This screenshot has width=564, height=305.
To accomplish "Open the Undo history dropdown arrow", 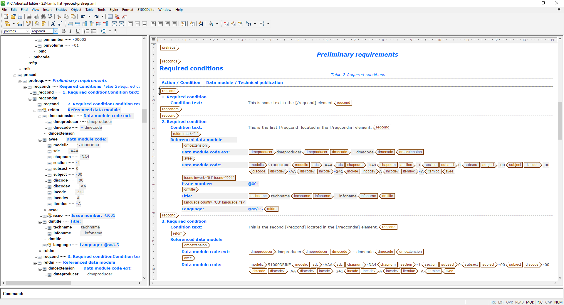I will [89, 16].
